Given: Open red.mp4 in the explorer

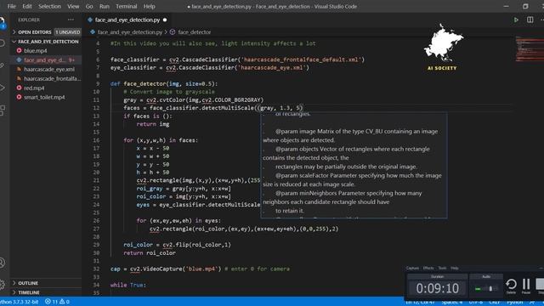Looking at the screenshot, I should (34, 88).
